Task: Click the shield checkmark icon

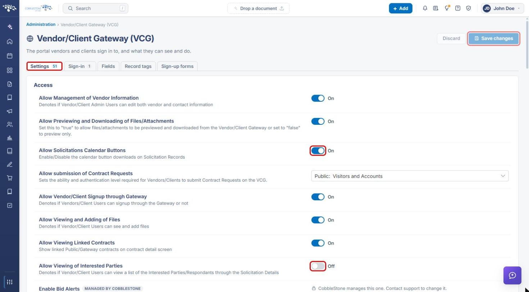Action: [x=469, y=8]
